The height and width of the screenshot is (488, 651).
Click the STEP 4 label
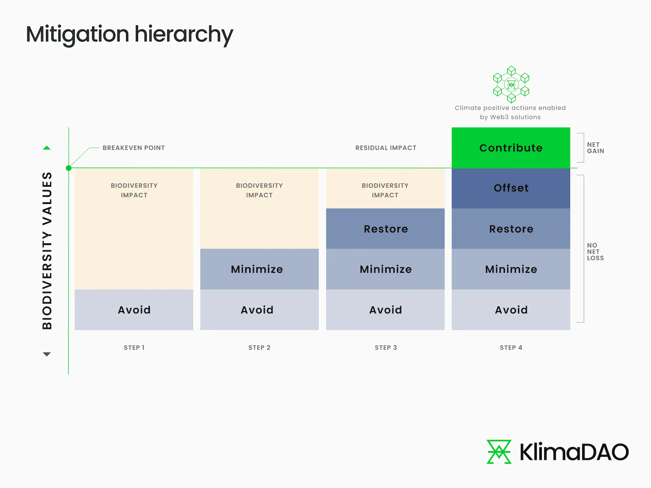pos(511,347)
